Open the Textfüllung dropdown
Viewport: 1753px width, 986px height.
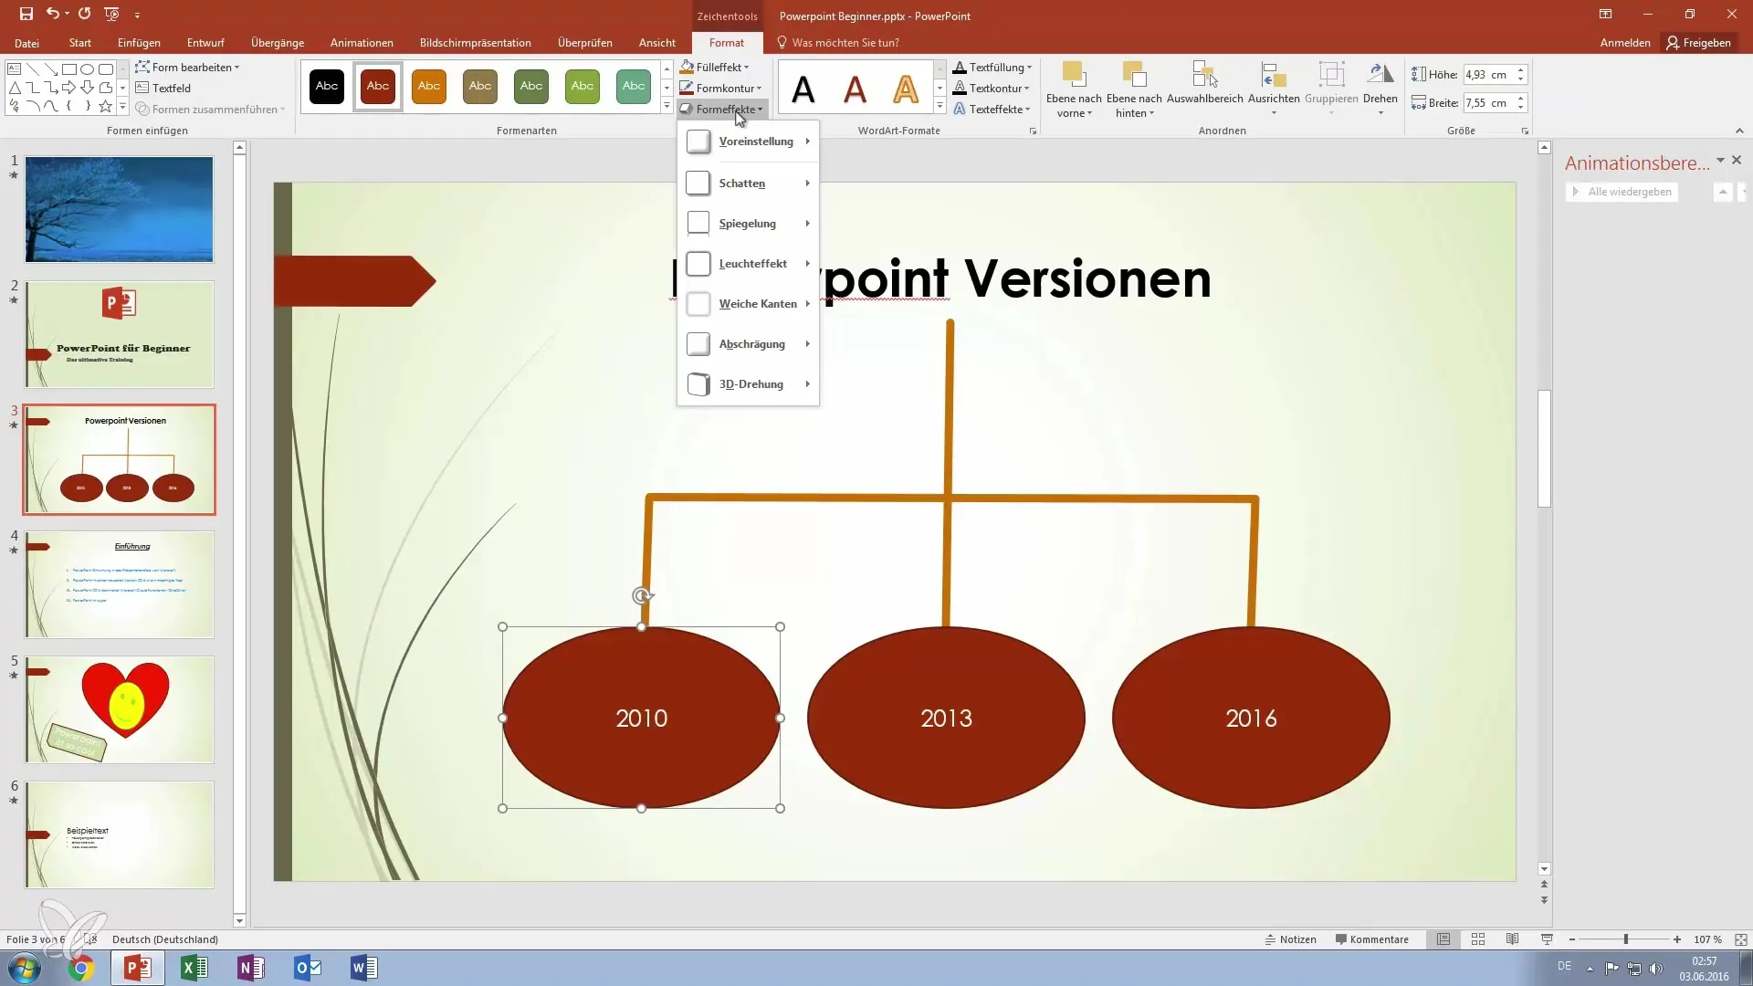992,68
